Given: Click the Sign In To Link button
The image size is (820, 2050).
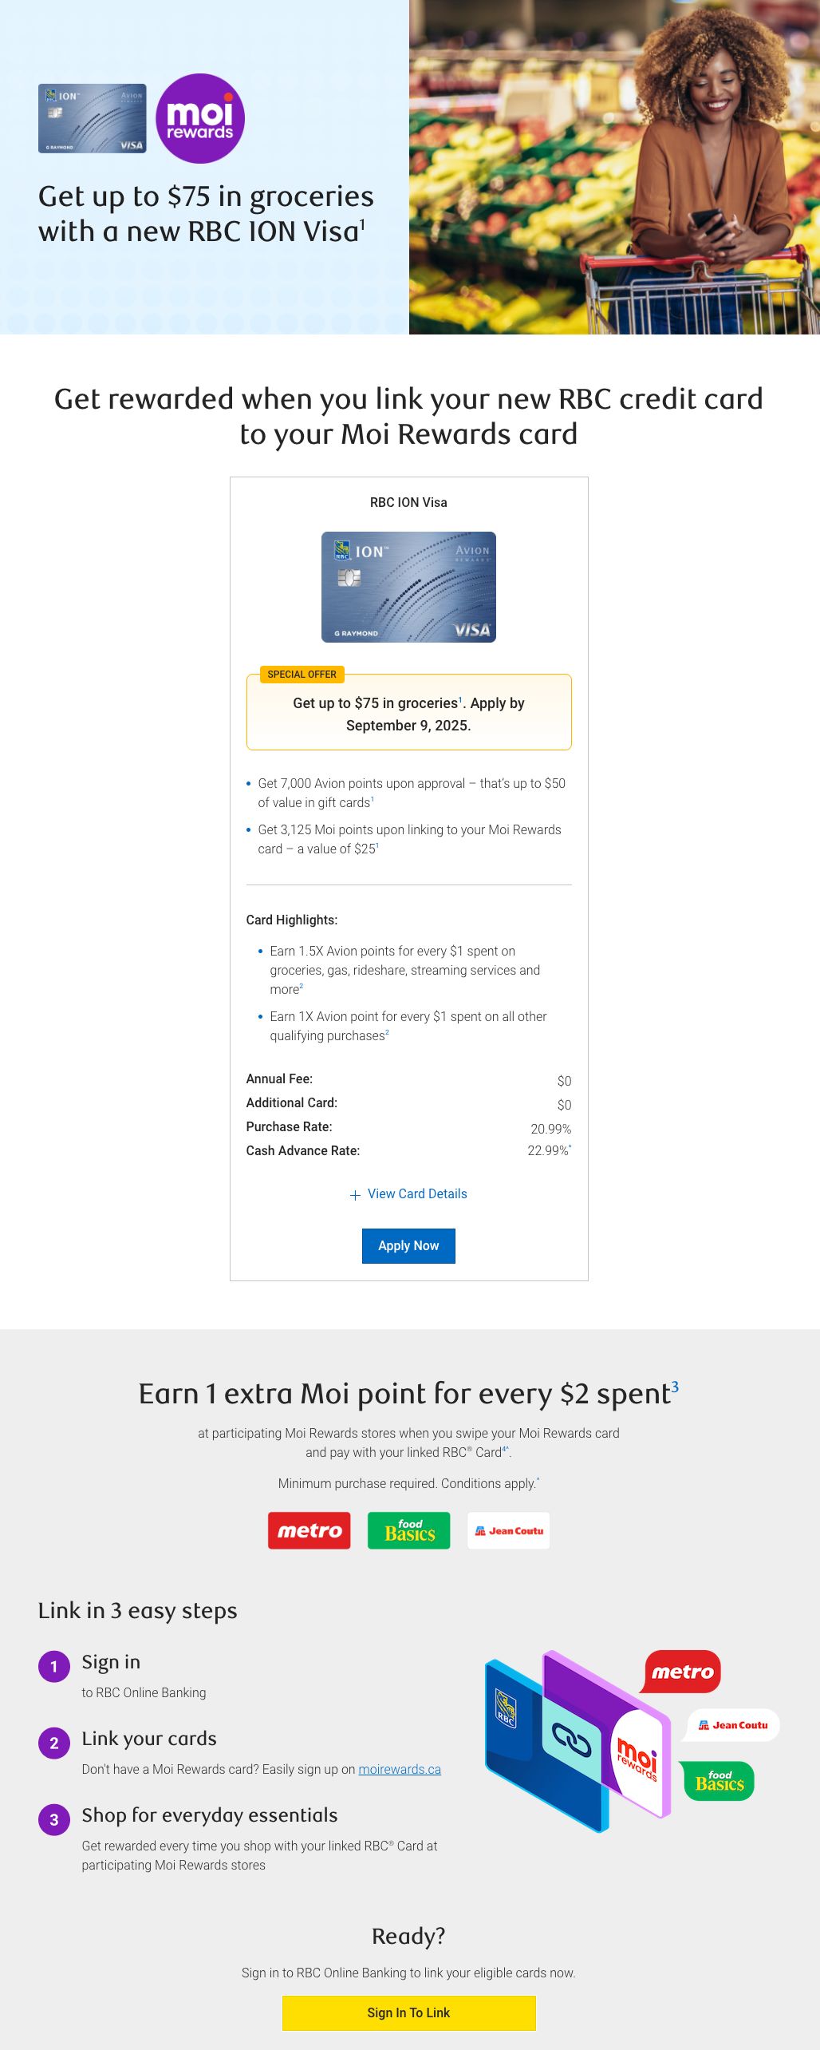Looking at the screenshot, I should coord(408,2012).
